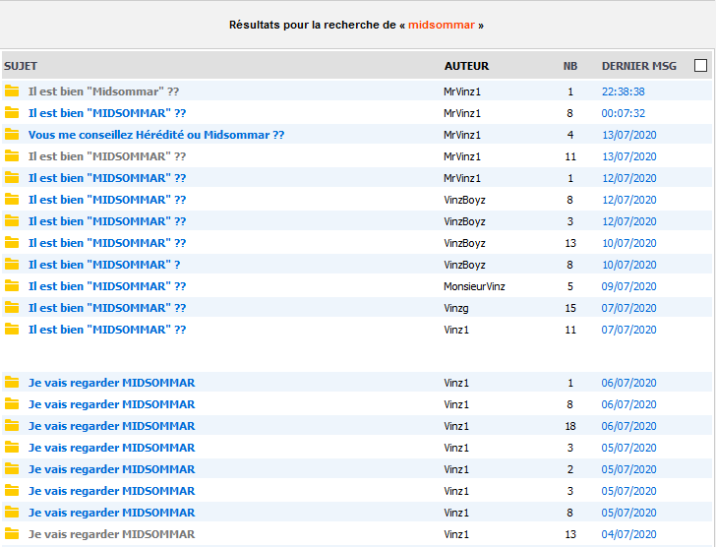The width and height of the screenshot is (716, 547).
Task: Click folder icon of topic last posted 00:07:32
Action: click(12, 113)
